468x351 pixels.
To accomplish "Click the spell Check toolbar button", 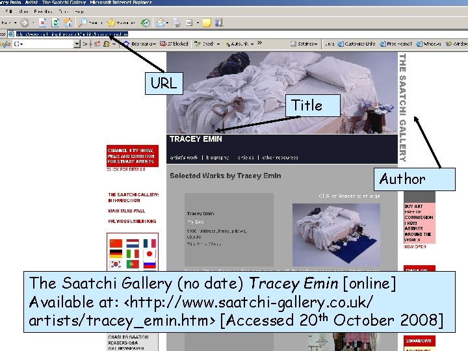I will point(205,44).
